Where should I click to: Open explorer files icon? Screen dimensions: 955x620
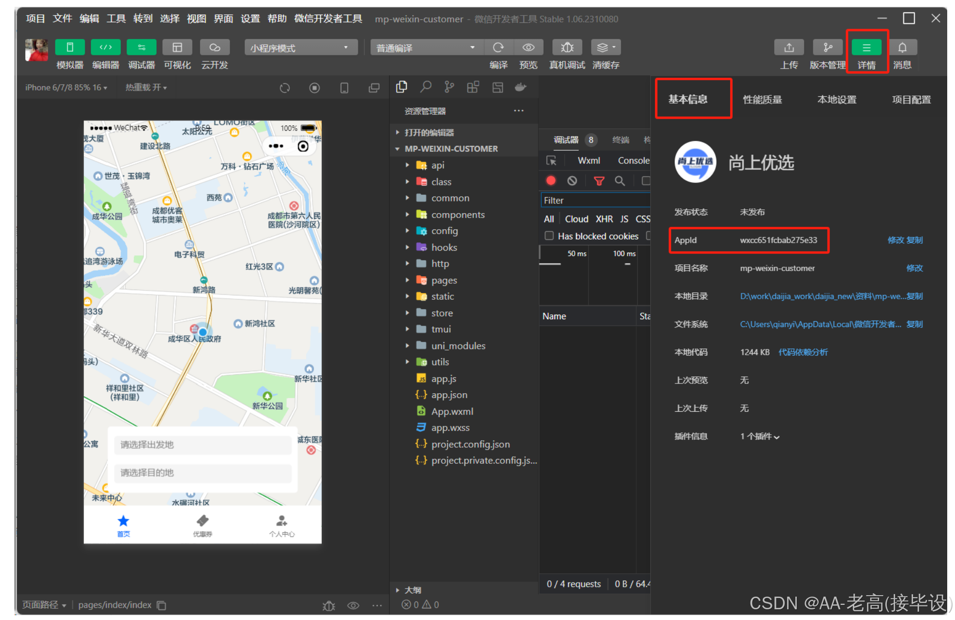point(402,87)
